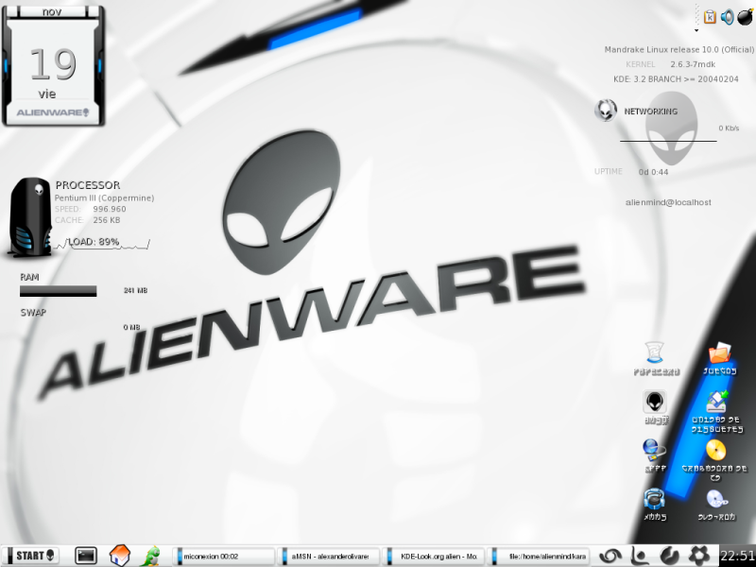
Task: Click the kernel 2.6.3-7mdk value
Action: tap(693, 64)
